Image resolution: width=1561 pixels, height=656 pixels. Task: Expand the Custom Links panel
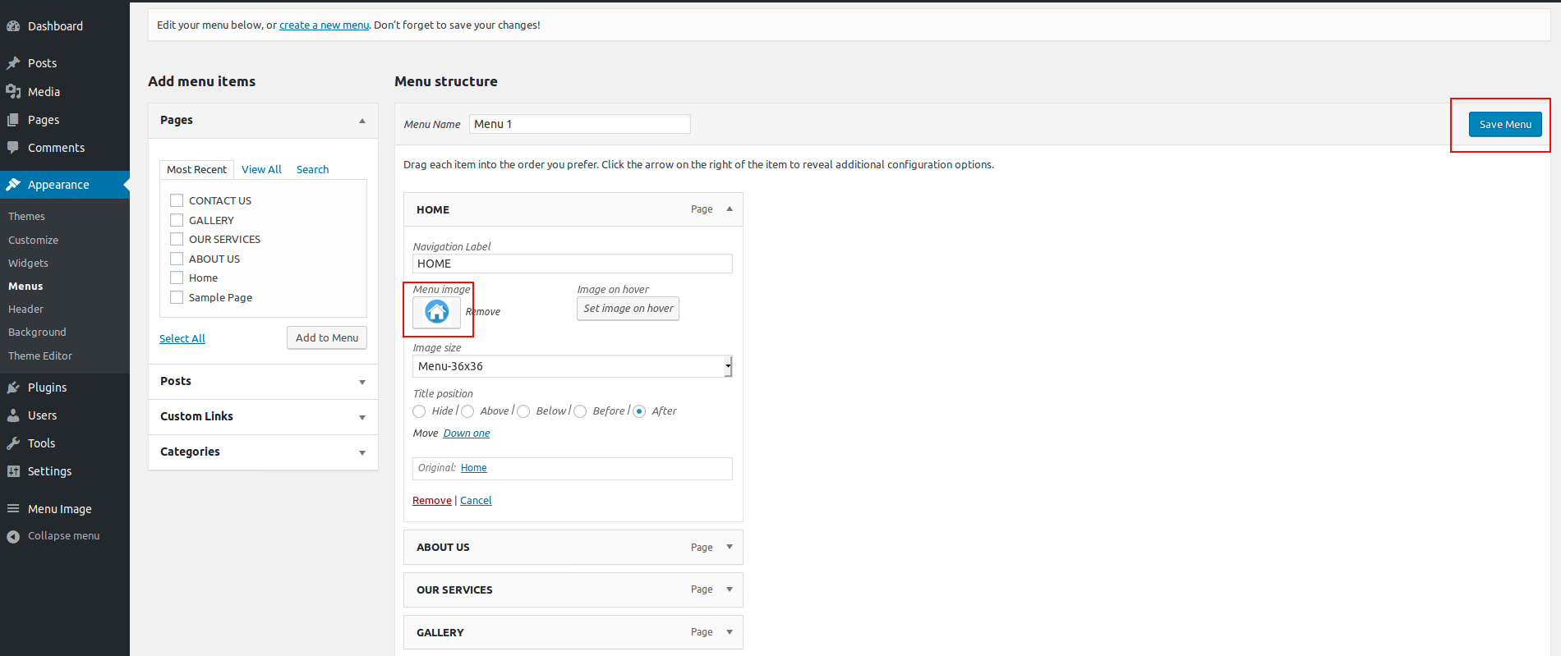pyautogui.click(x=362, y=418)
